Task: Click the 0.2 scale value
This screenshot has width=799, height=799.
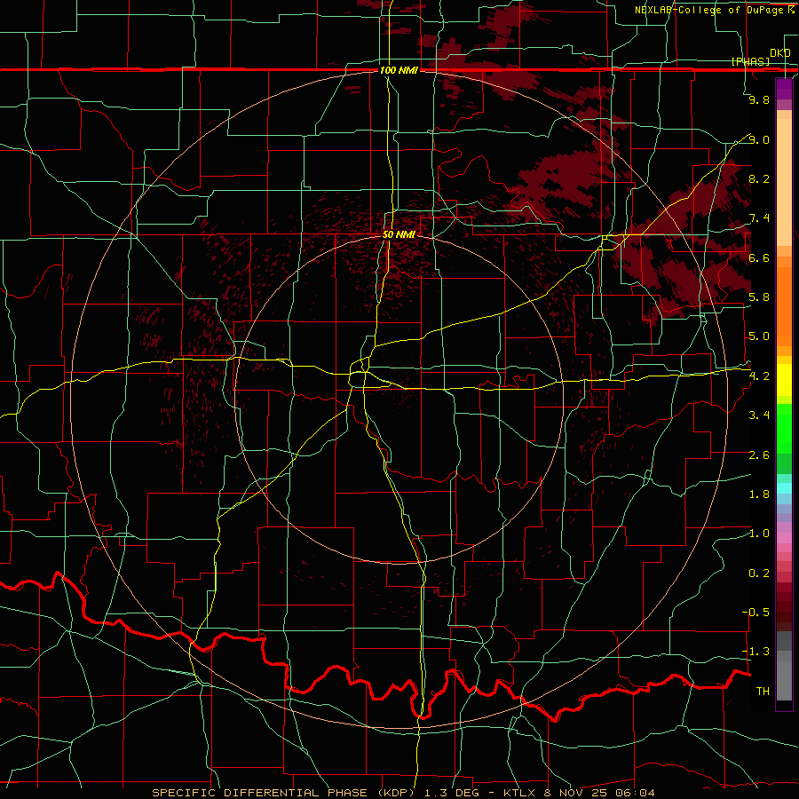Action: pos(759,574)
